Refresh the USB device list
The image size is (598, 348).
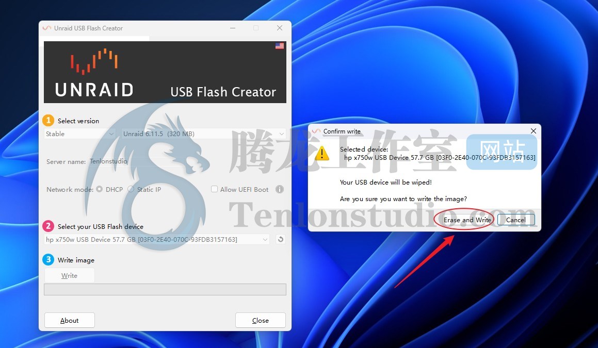pos(280,239)
